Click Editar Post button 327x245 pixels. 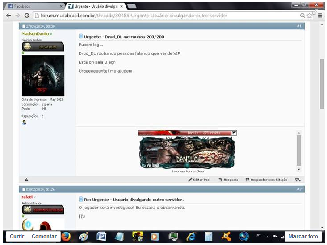199,180
